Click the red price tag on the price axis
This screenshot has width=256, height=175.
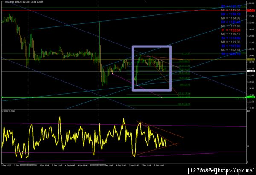[x=250, y=11]
